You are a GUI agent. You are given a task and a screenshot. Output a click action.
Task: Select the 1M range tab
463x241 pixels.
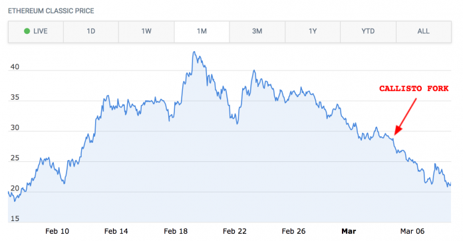tap(202, 31)
